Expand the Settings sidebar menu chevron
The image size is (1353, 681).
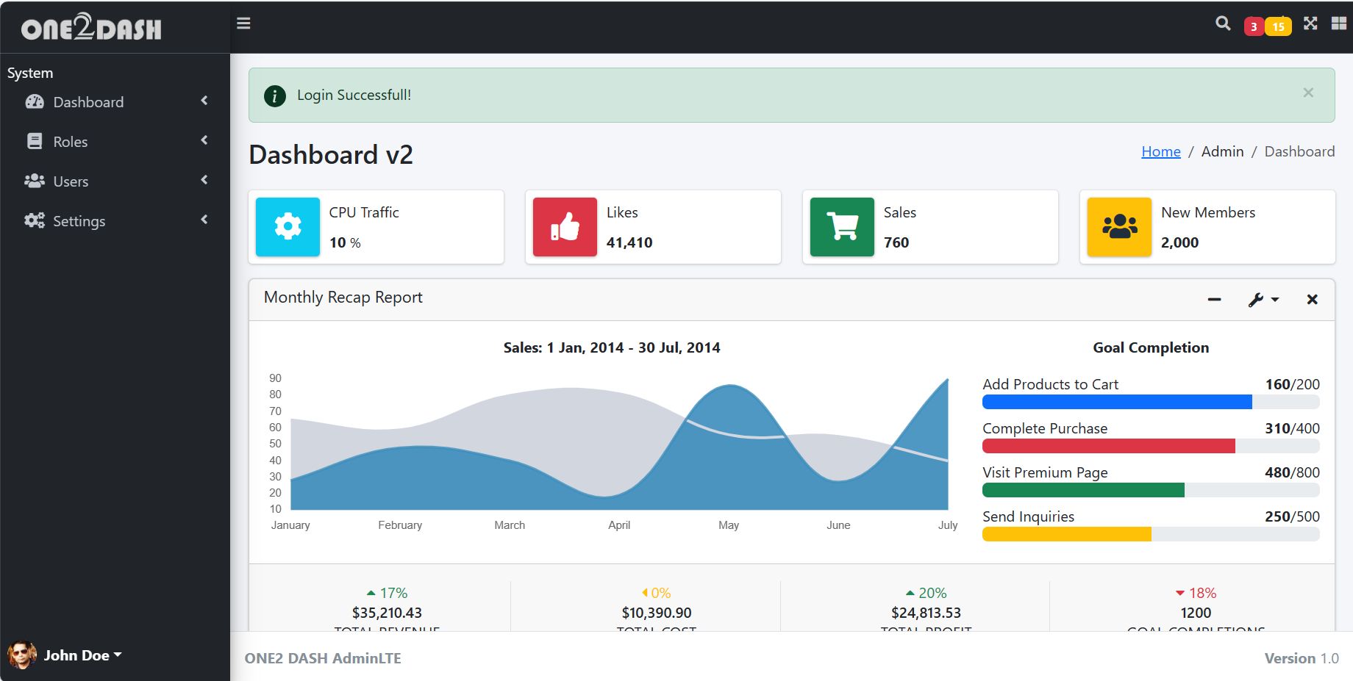point(204,220)
